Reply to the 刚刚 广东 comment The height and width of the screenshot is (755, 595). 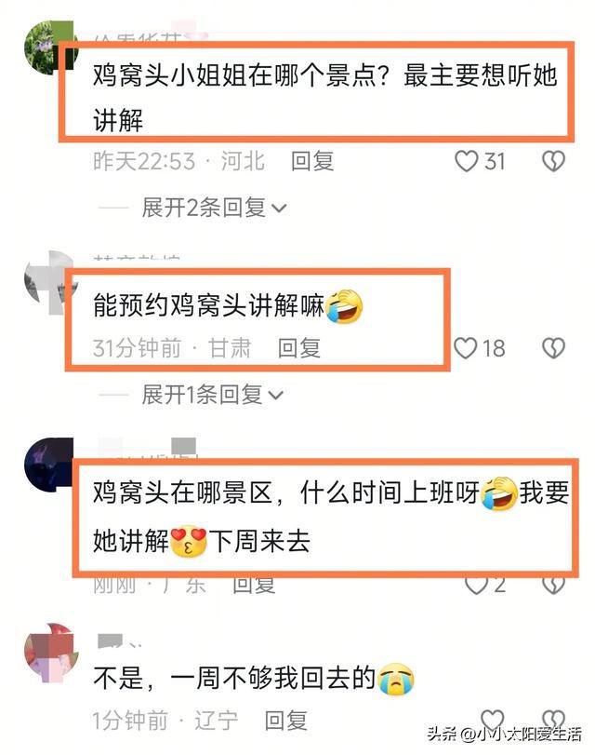coord(254,585)
